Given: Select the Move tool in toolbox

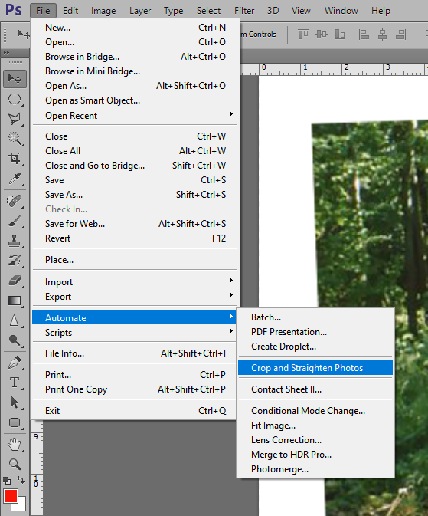Looking at the screenshot, I should (15, 79).
